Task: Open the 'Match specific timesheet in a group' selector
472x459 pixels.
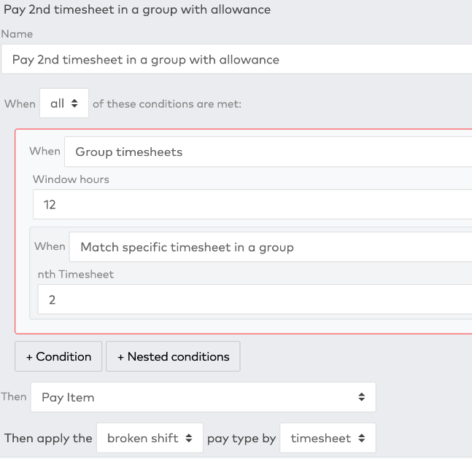Action: pyautogui.click(x=271, y=247)
